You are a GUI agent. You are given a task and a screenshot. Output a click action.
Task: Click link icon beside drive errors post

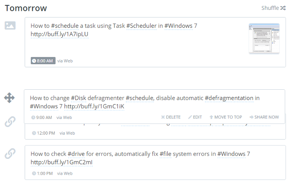pos(10,154)
